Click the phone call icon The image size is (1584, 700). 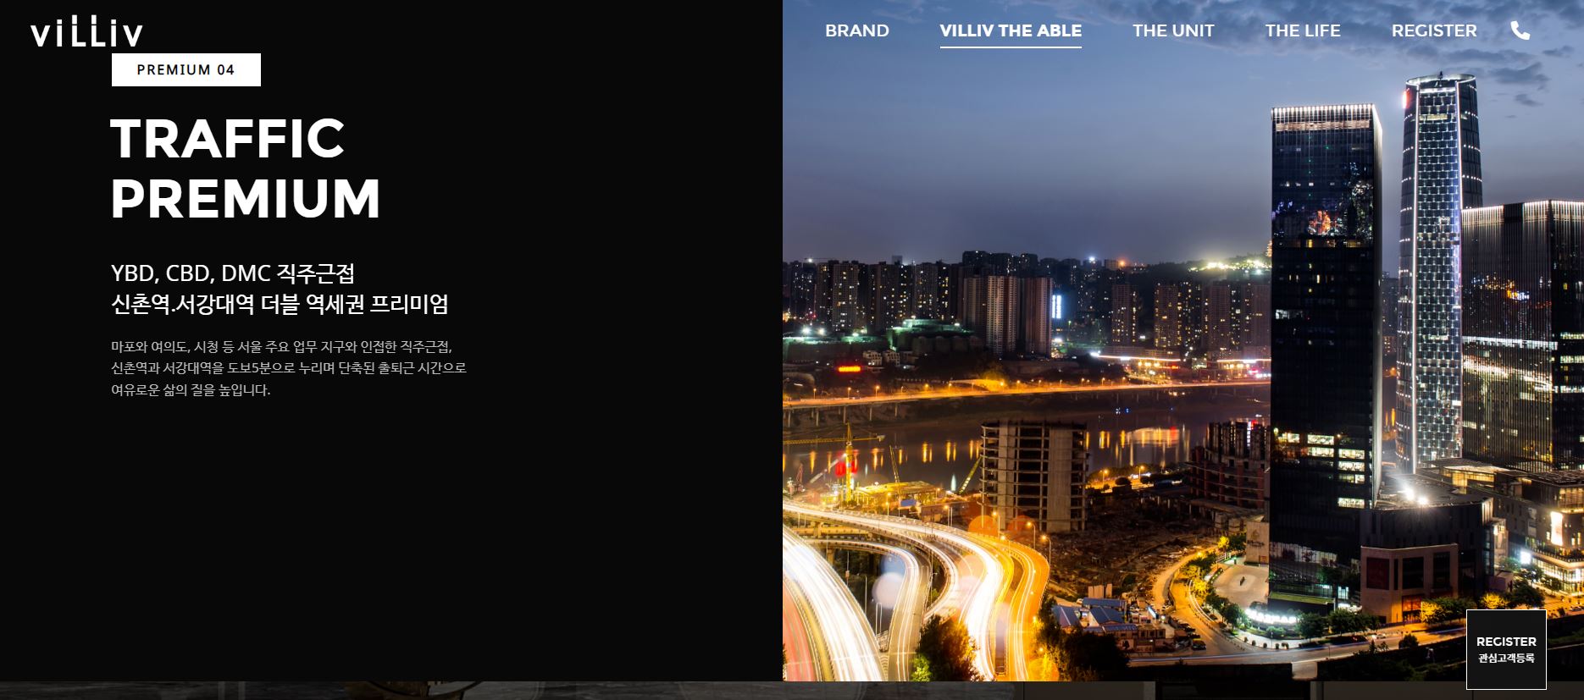[1520, 30]
